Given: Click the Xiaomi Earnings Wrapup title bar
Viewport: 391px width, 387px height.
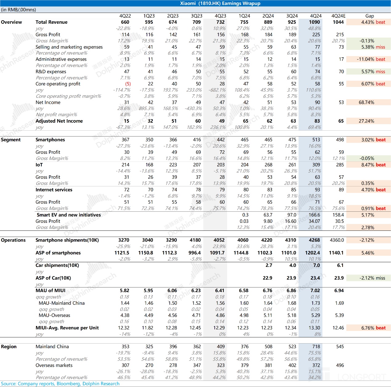Looking at the screenshot, I should tap(220, 3).
